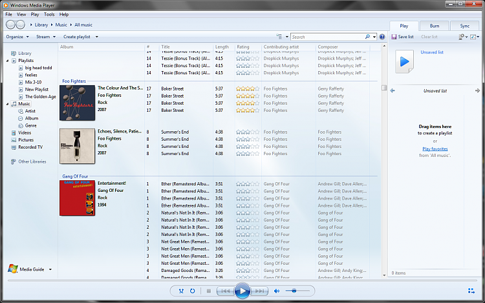Click Library in the breadcrumb path
Screen dimensions: 485x303
click(41, 25)
